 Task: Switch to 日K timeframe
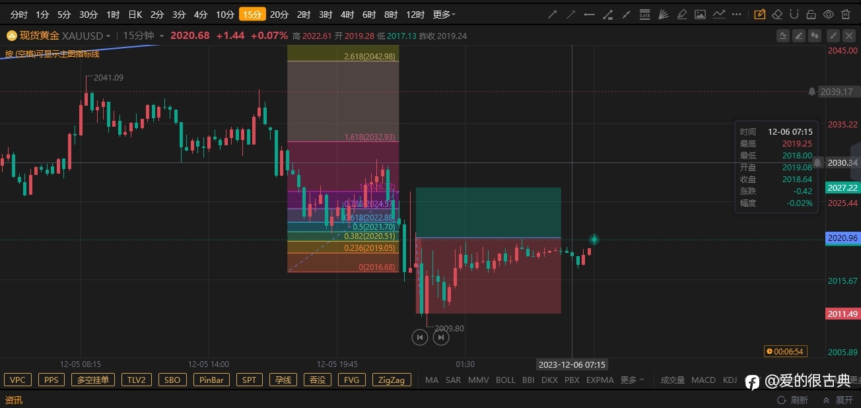(135, 15)
